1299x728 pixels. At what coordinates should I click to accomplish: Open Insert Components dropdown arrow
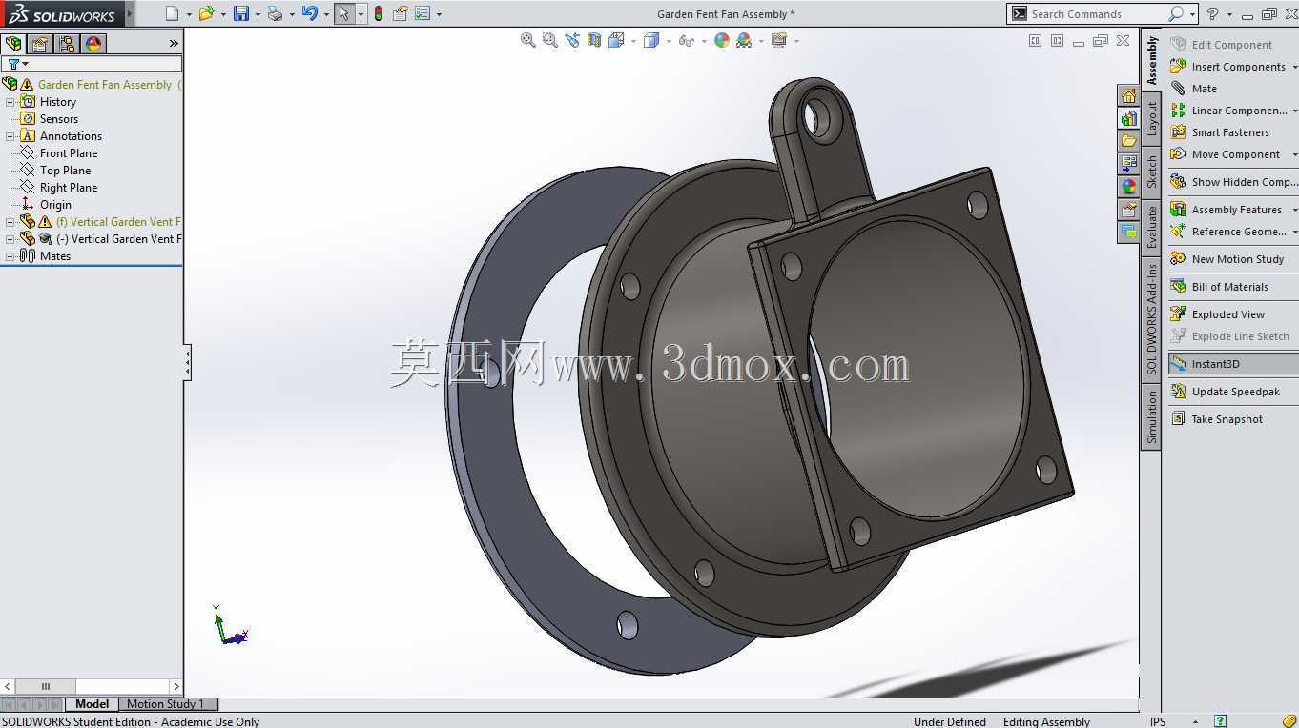(x=1294, y=67)
